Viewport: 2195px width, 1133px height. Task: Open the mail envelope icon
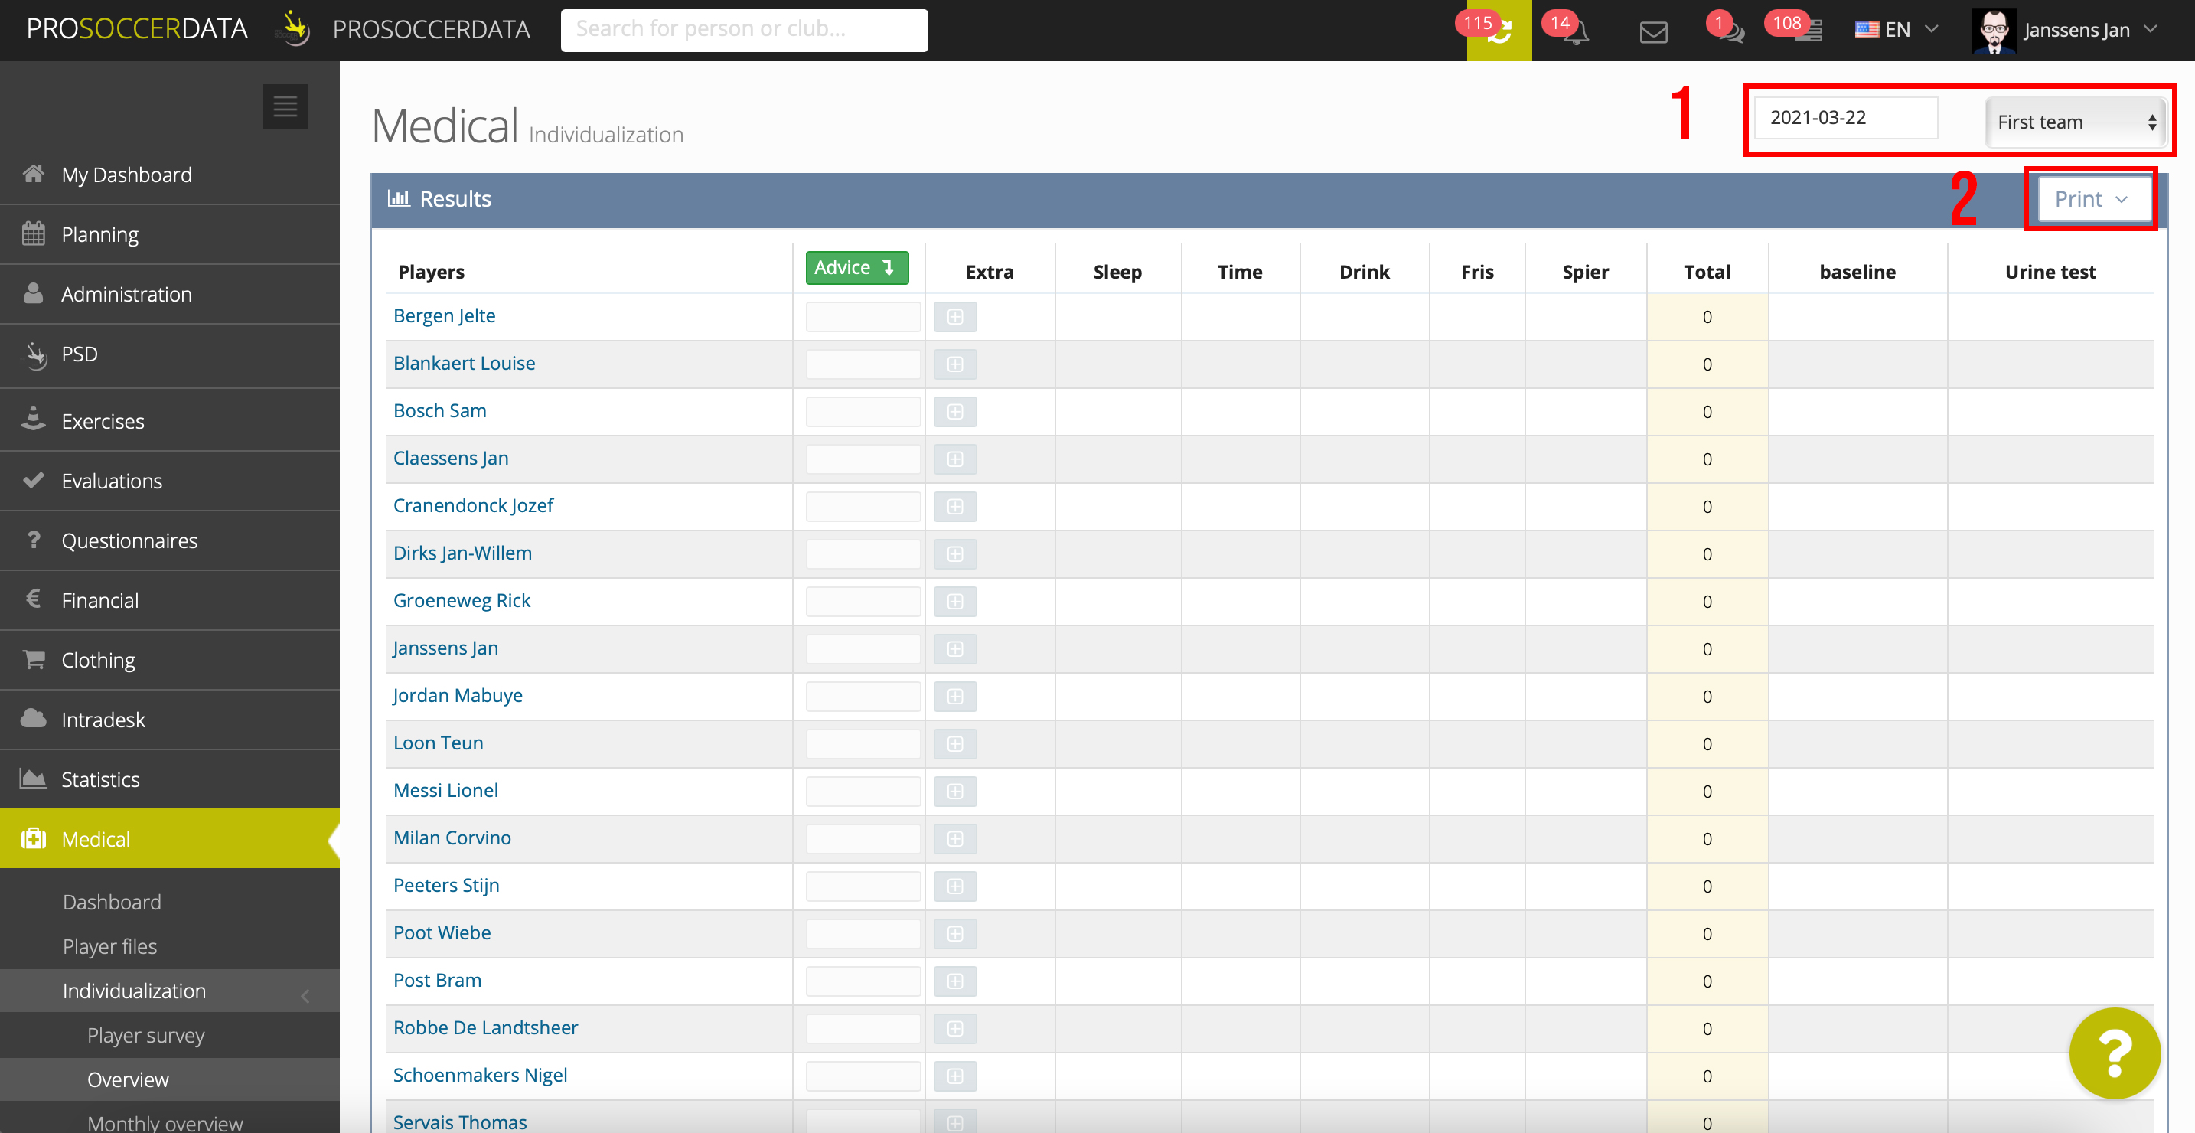[x=1653, y=32]
